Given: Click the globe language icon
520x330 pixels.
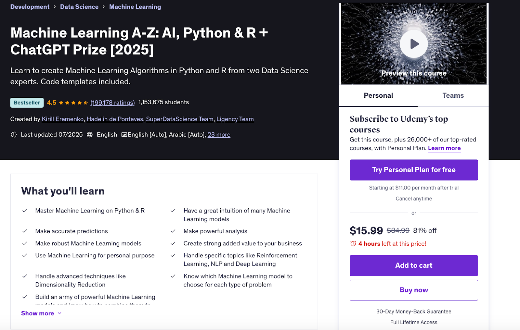Looking at the screenshot, I should coord(90,134).
